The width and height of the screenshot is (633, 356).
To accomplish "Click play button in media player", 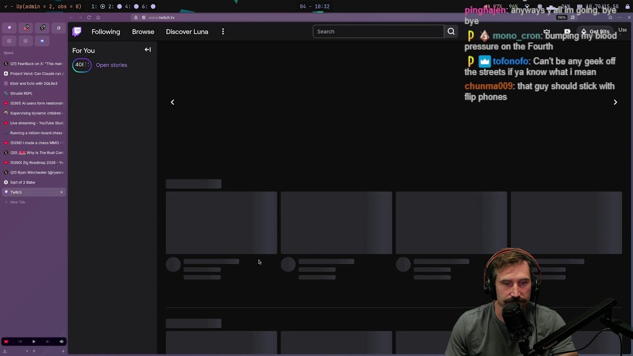I will coord(34,342).
